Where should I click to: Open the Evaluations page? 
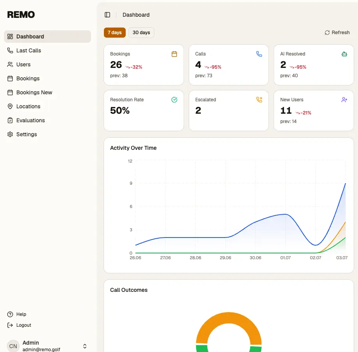click(x=47, y=120)
